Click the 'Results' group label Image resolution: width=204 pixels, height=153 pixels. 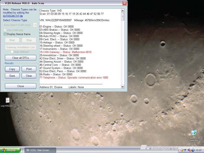[9, 63]
